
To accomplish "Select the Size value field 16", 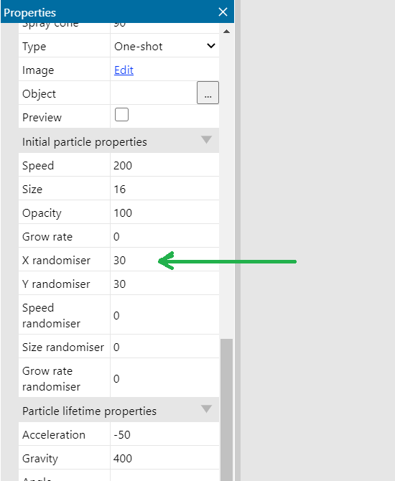I will (164, 189).
